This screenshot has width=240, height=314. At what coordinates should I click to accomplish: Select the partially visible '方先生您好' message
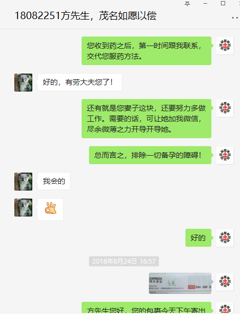pyautogui.click(x=146, y=308)
